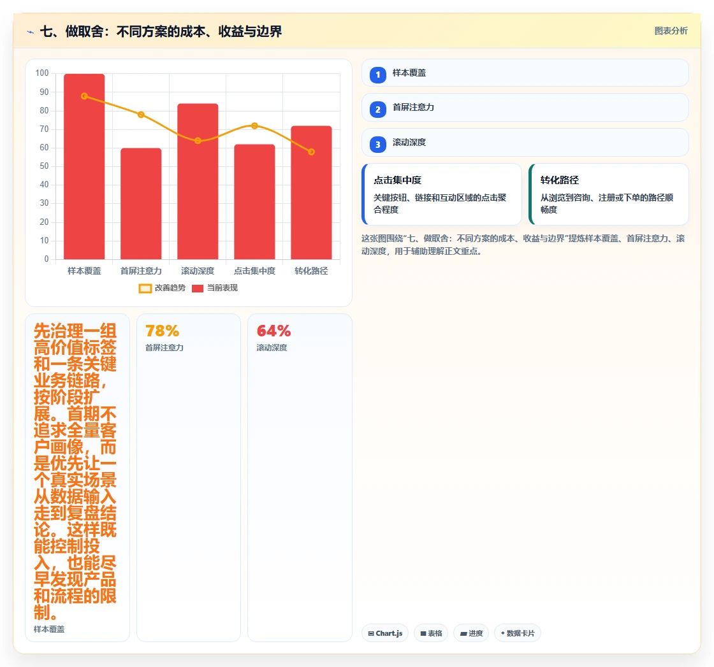Click the 表格 tag
This screenshot has width=714, height=667.
coord(431,633)
